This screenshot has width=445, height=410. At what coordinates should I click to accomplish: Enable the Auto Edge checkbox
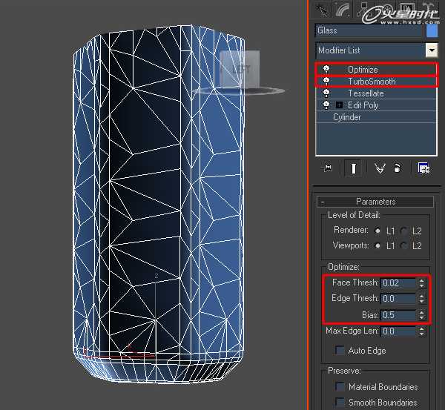tap(340, 350)
